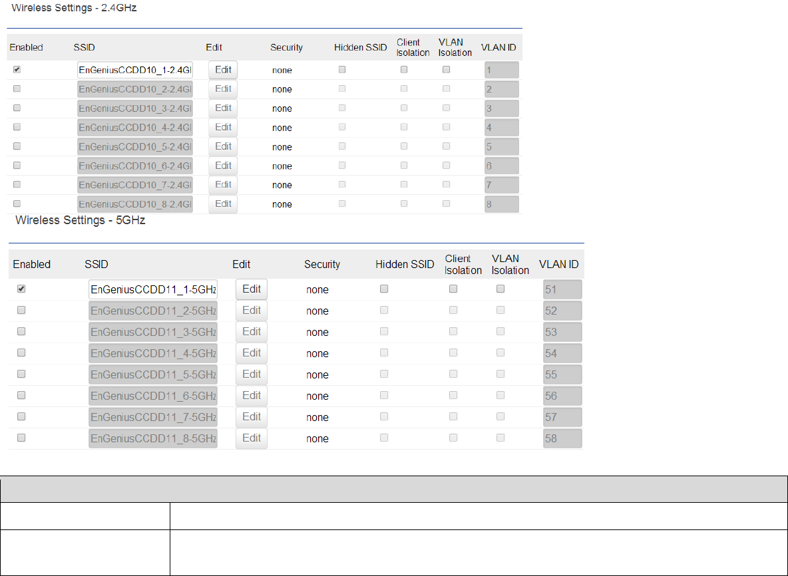Enable the EnGeniusCCDD11_7-5GHz SSID checkbox

click(x=21, y=417)
